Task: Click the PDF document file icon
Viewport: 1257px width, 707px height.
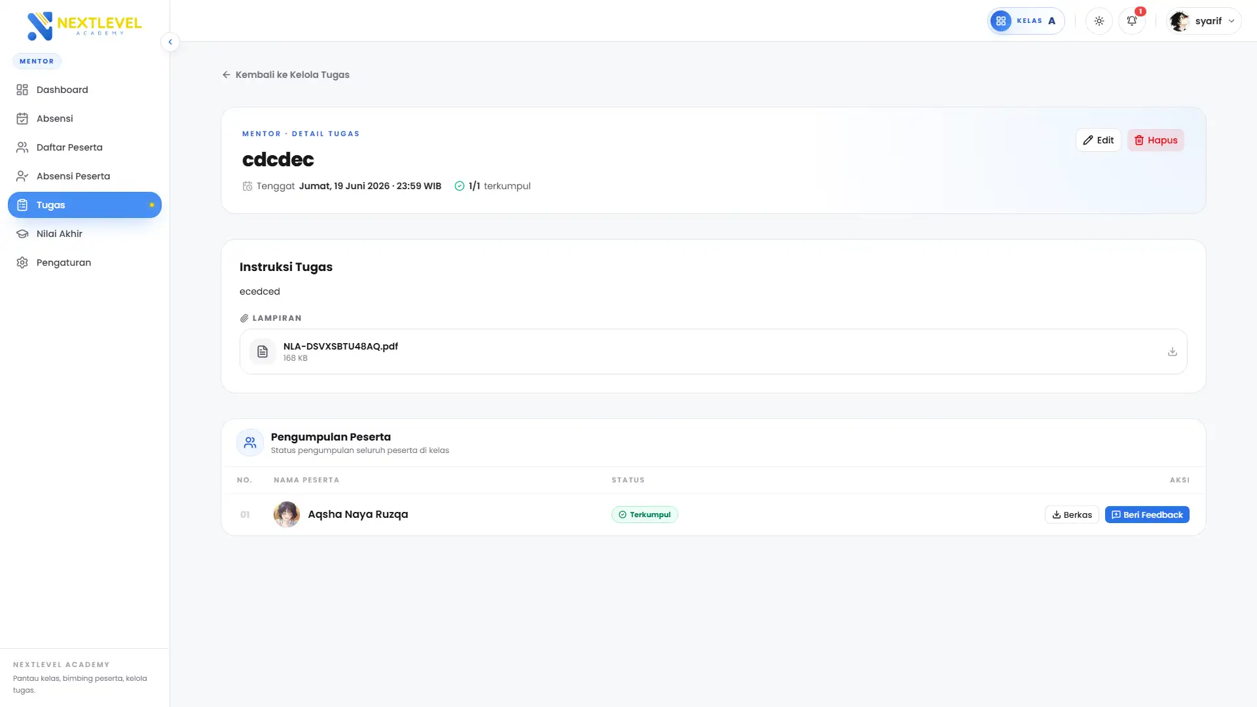Action: pos(263,352)
